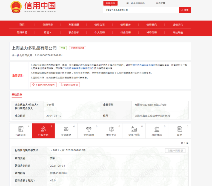The image size is (212, 186).
Task: Select the 基础信息 section tab
Action: [x=17, y=94]
